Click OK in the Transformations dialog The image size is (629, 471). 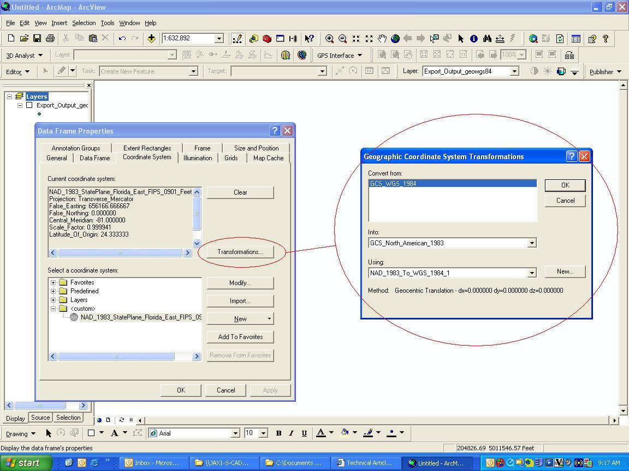[x=565, y=185]
